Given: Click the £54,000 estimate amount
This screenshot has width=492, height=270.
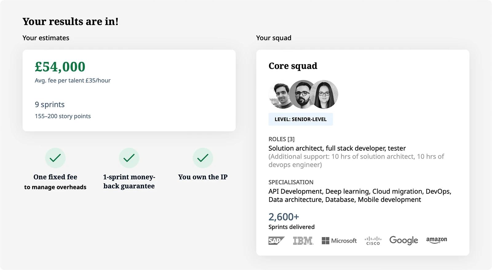Looking at the screenshot, I should click(60, 67).
